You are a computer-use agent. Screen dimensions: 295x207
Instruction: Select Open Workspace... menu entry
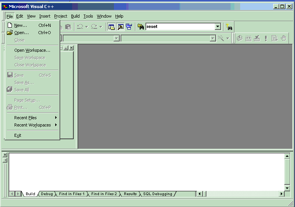[33, 50]
